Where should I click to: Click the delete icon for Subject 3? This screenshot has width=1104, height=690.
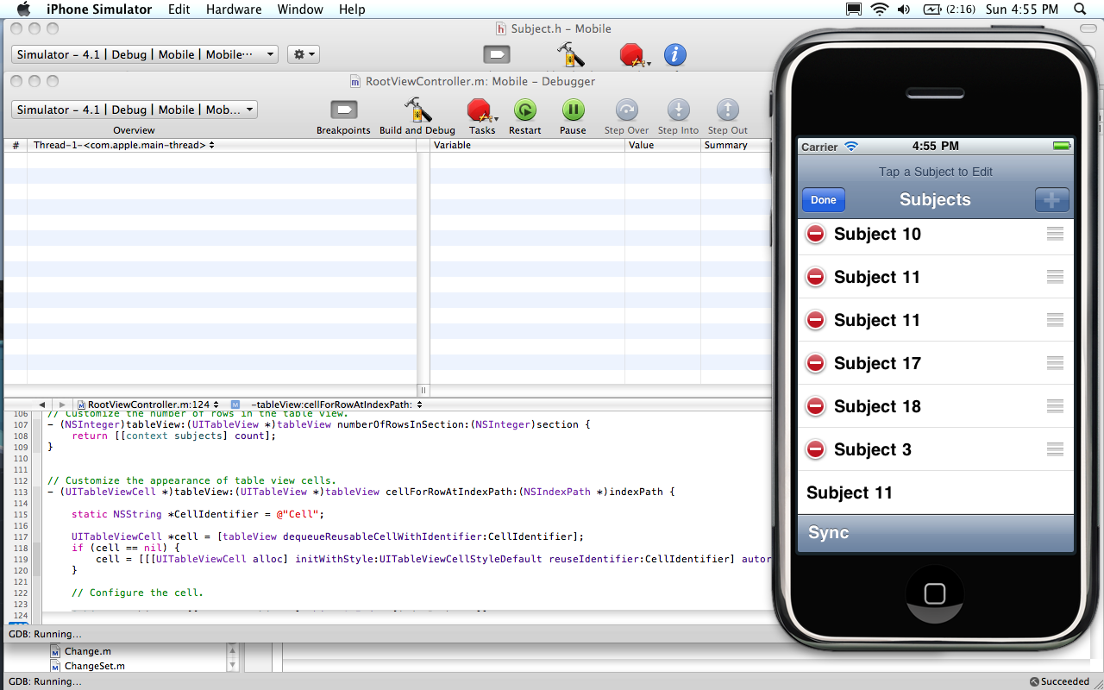(x=815, y=449)
